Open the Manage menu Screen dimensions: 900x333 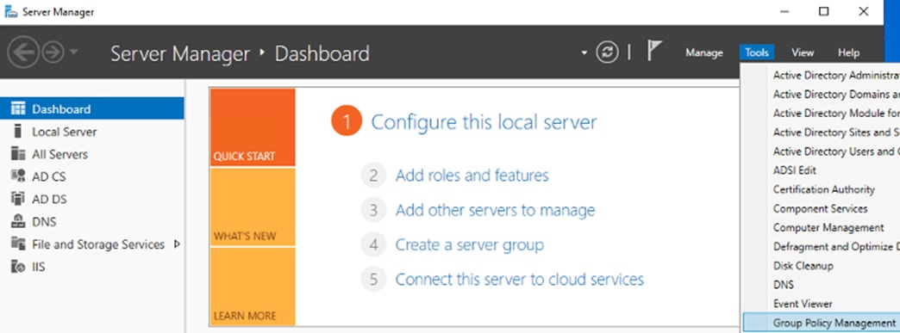tap(704, 52)
